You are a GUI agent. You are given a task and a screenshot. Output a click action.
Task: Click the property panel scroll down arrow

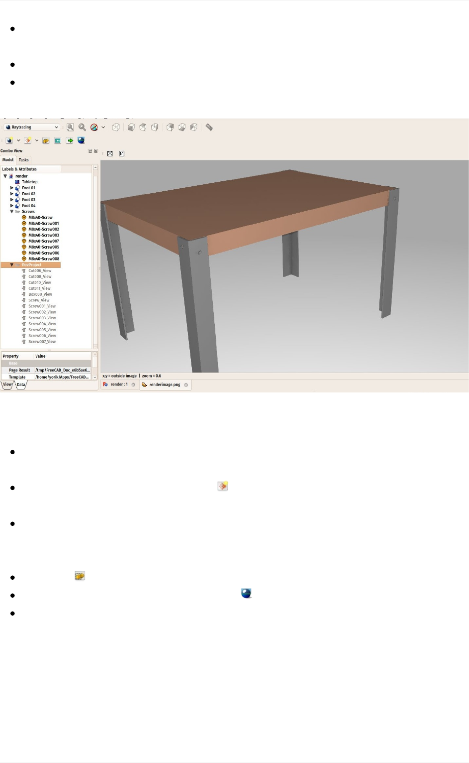95,378
